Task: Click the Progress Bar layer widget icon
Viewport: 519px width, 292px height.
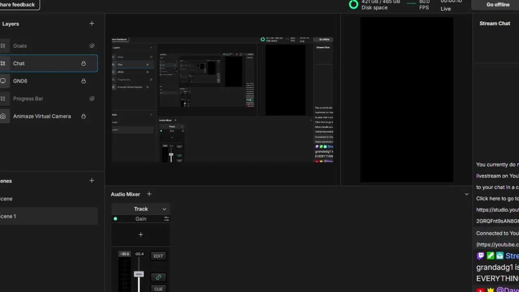Action: (x=3, y=99)
